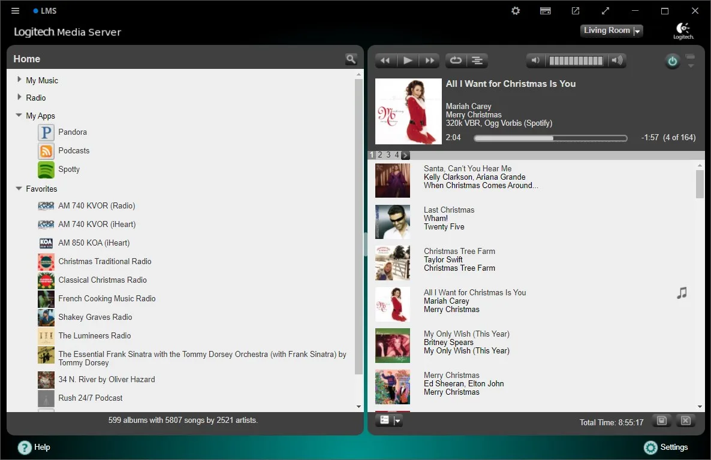Play Christmas Traditional Radio favorite
Viewport: 711px width, 460px height.
105,262
